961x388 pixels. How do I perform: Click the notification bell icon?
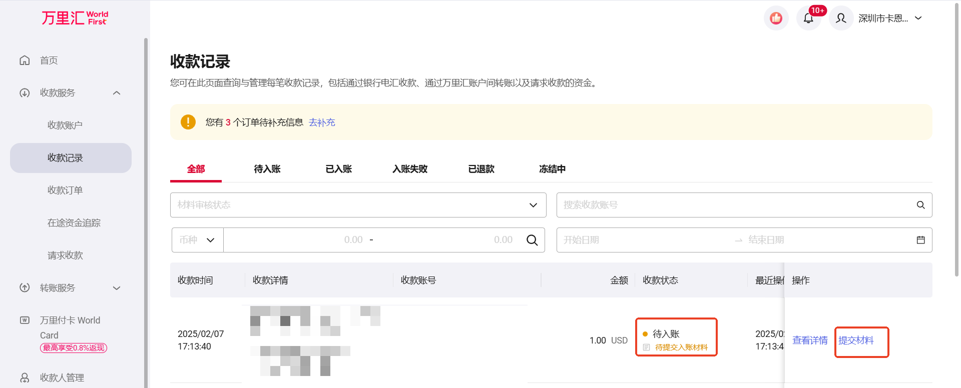pyautogui.click(x=808, y=18)
